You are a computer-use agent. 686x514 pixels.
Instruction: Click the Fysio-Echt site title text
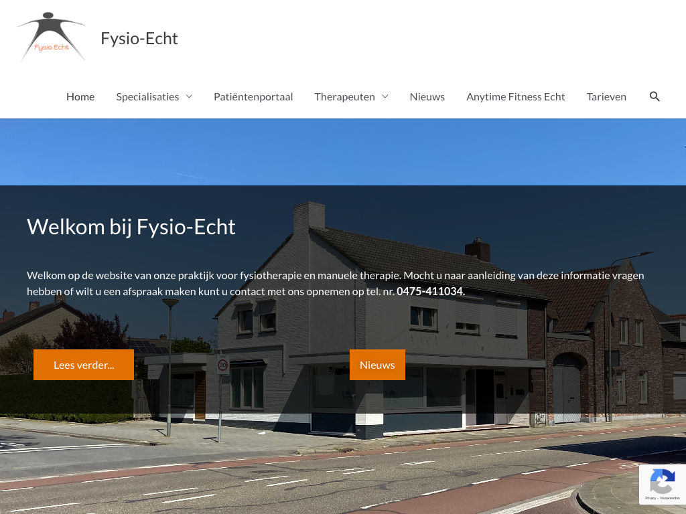139,39
